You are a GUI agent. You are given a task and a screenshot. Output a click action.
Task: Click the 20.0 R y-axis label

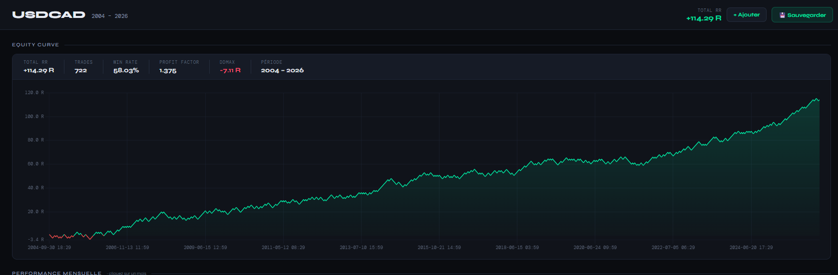(x=35, y=212)
